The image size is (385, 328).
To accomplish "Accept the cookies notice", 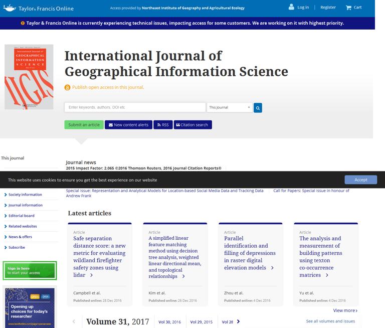I will coord(361,180).
